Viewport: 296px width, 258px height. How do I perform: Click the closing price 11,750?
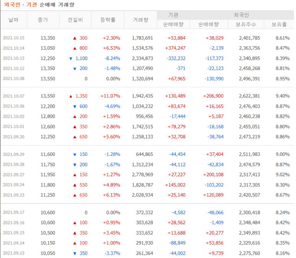pos(48,165)
